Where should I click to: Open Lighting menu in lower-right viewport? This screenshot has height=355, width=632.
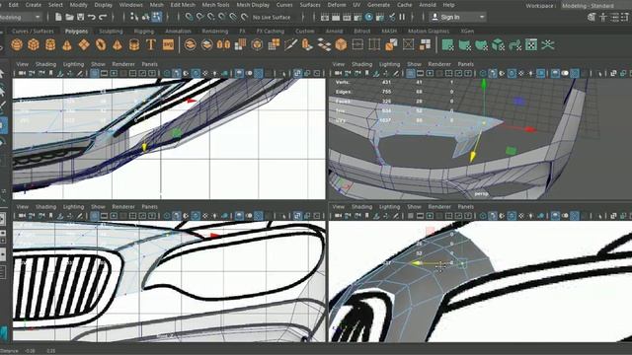(389, 206)
